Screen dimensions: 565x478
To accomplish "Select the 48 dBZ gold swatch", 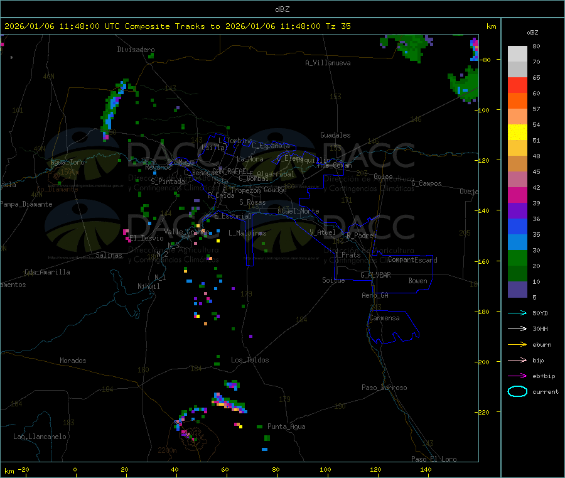I will (x=517, y=148).
